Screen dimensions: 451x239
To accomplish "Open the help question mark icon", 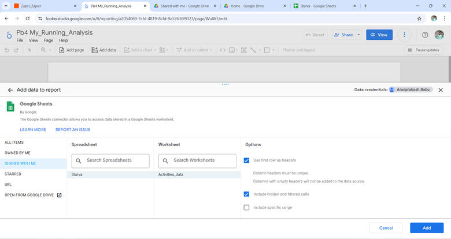I will [425, 35].
